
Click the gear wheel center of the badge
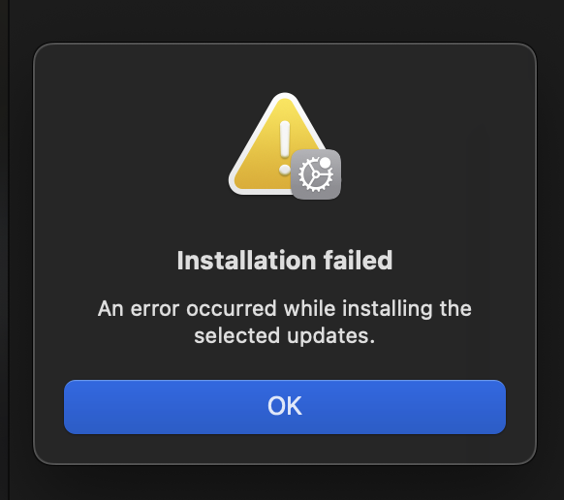316,174
